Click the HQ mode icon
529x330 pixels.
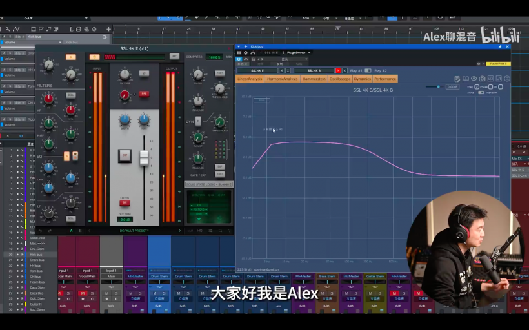pos(200,231)
